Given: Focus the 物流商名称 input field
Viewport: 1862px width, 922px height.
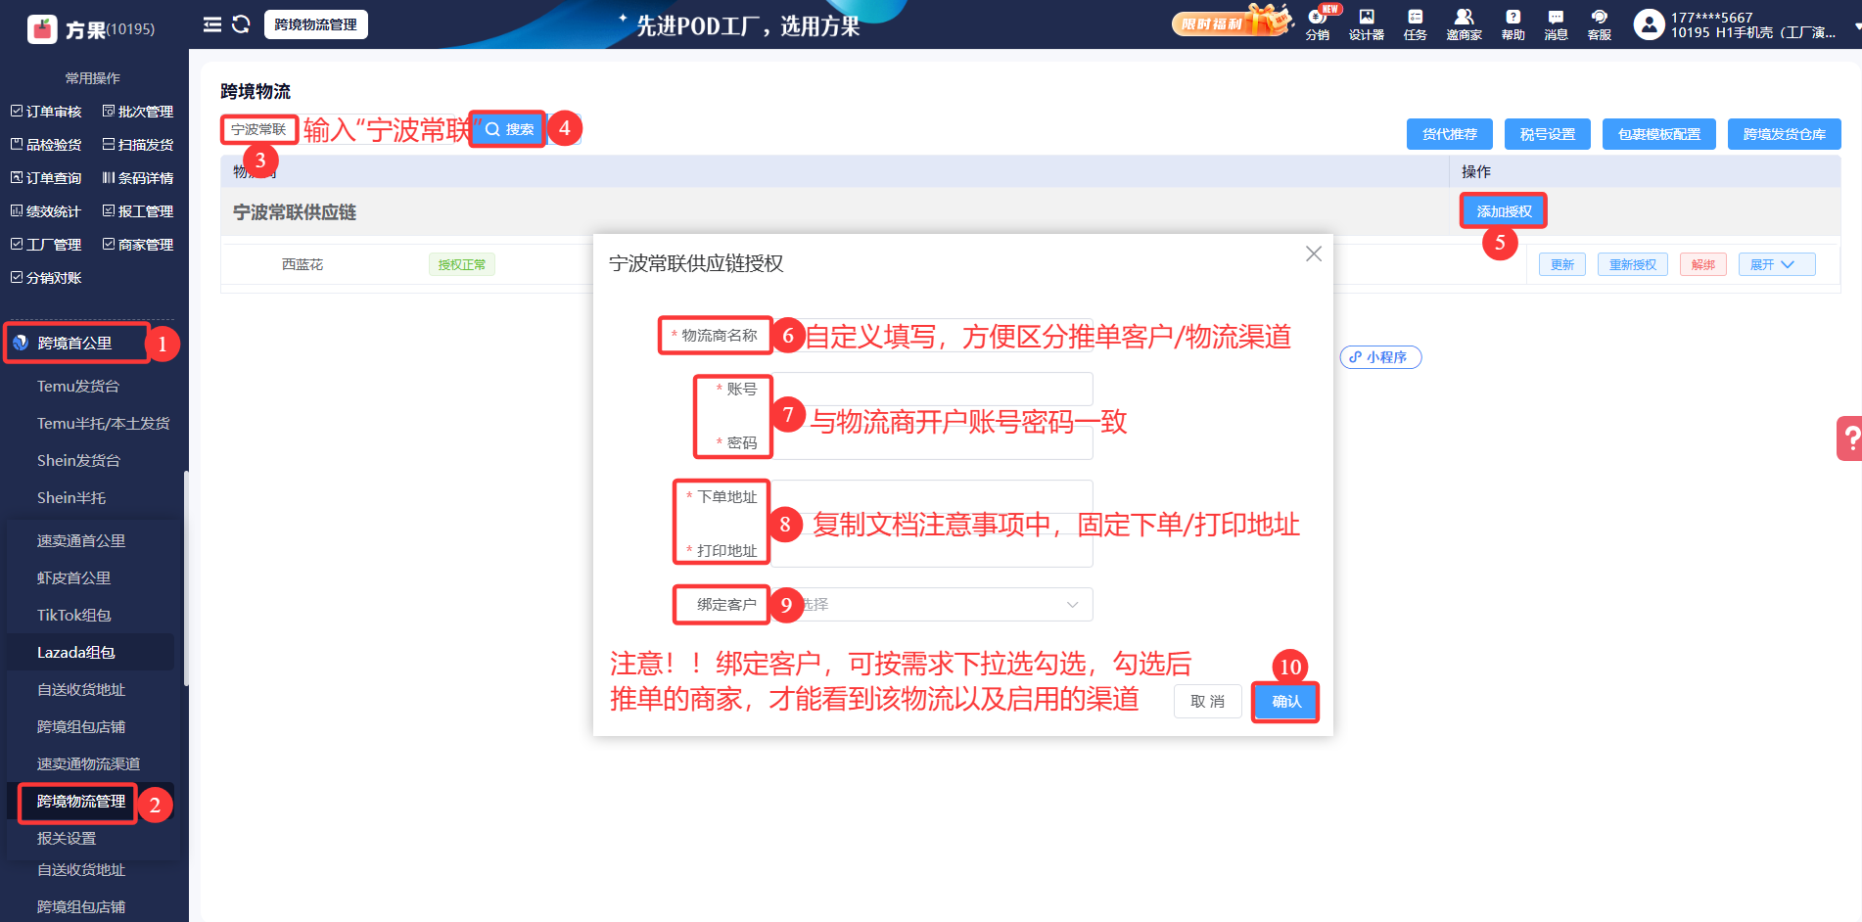Looking at the screenshot, I should pyautogui.click(x=932, y=335).
